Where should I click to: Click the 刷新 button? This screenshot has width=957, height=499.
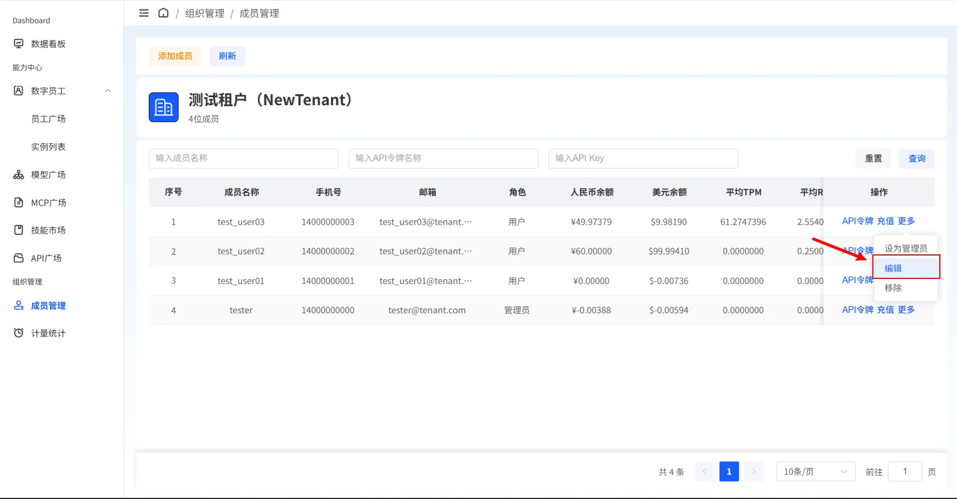click(x=227, y=56)
